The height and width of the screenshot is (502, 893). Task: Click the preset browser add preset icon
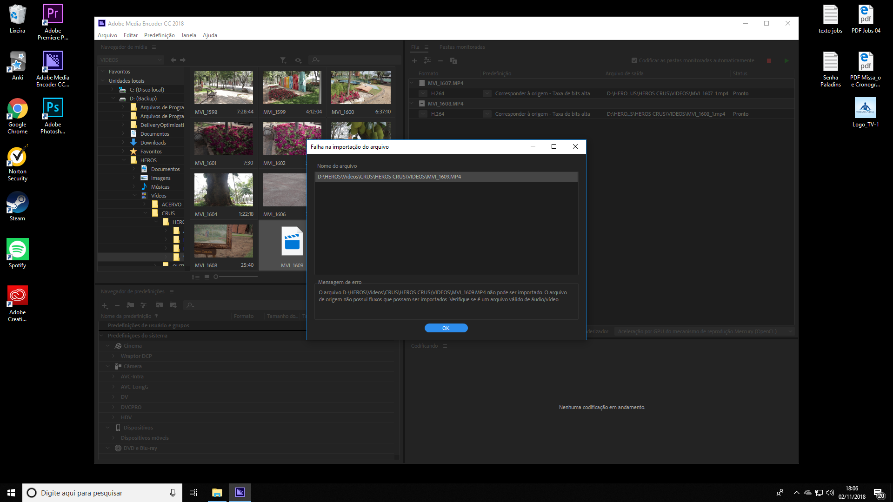[104, 305]
